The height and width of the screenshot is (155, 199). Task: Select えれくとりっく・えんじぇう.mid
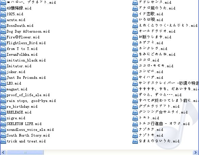(x=168, y=25)
